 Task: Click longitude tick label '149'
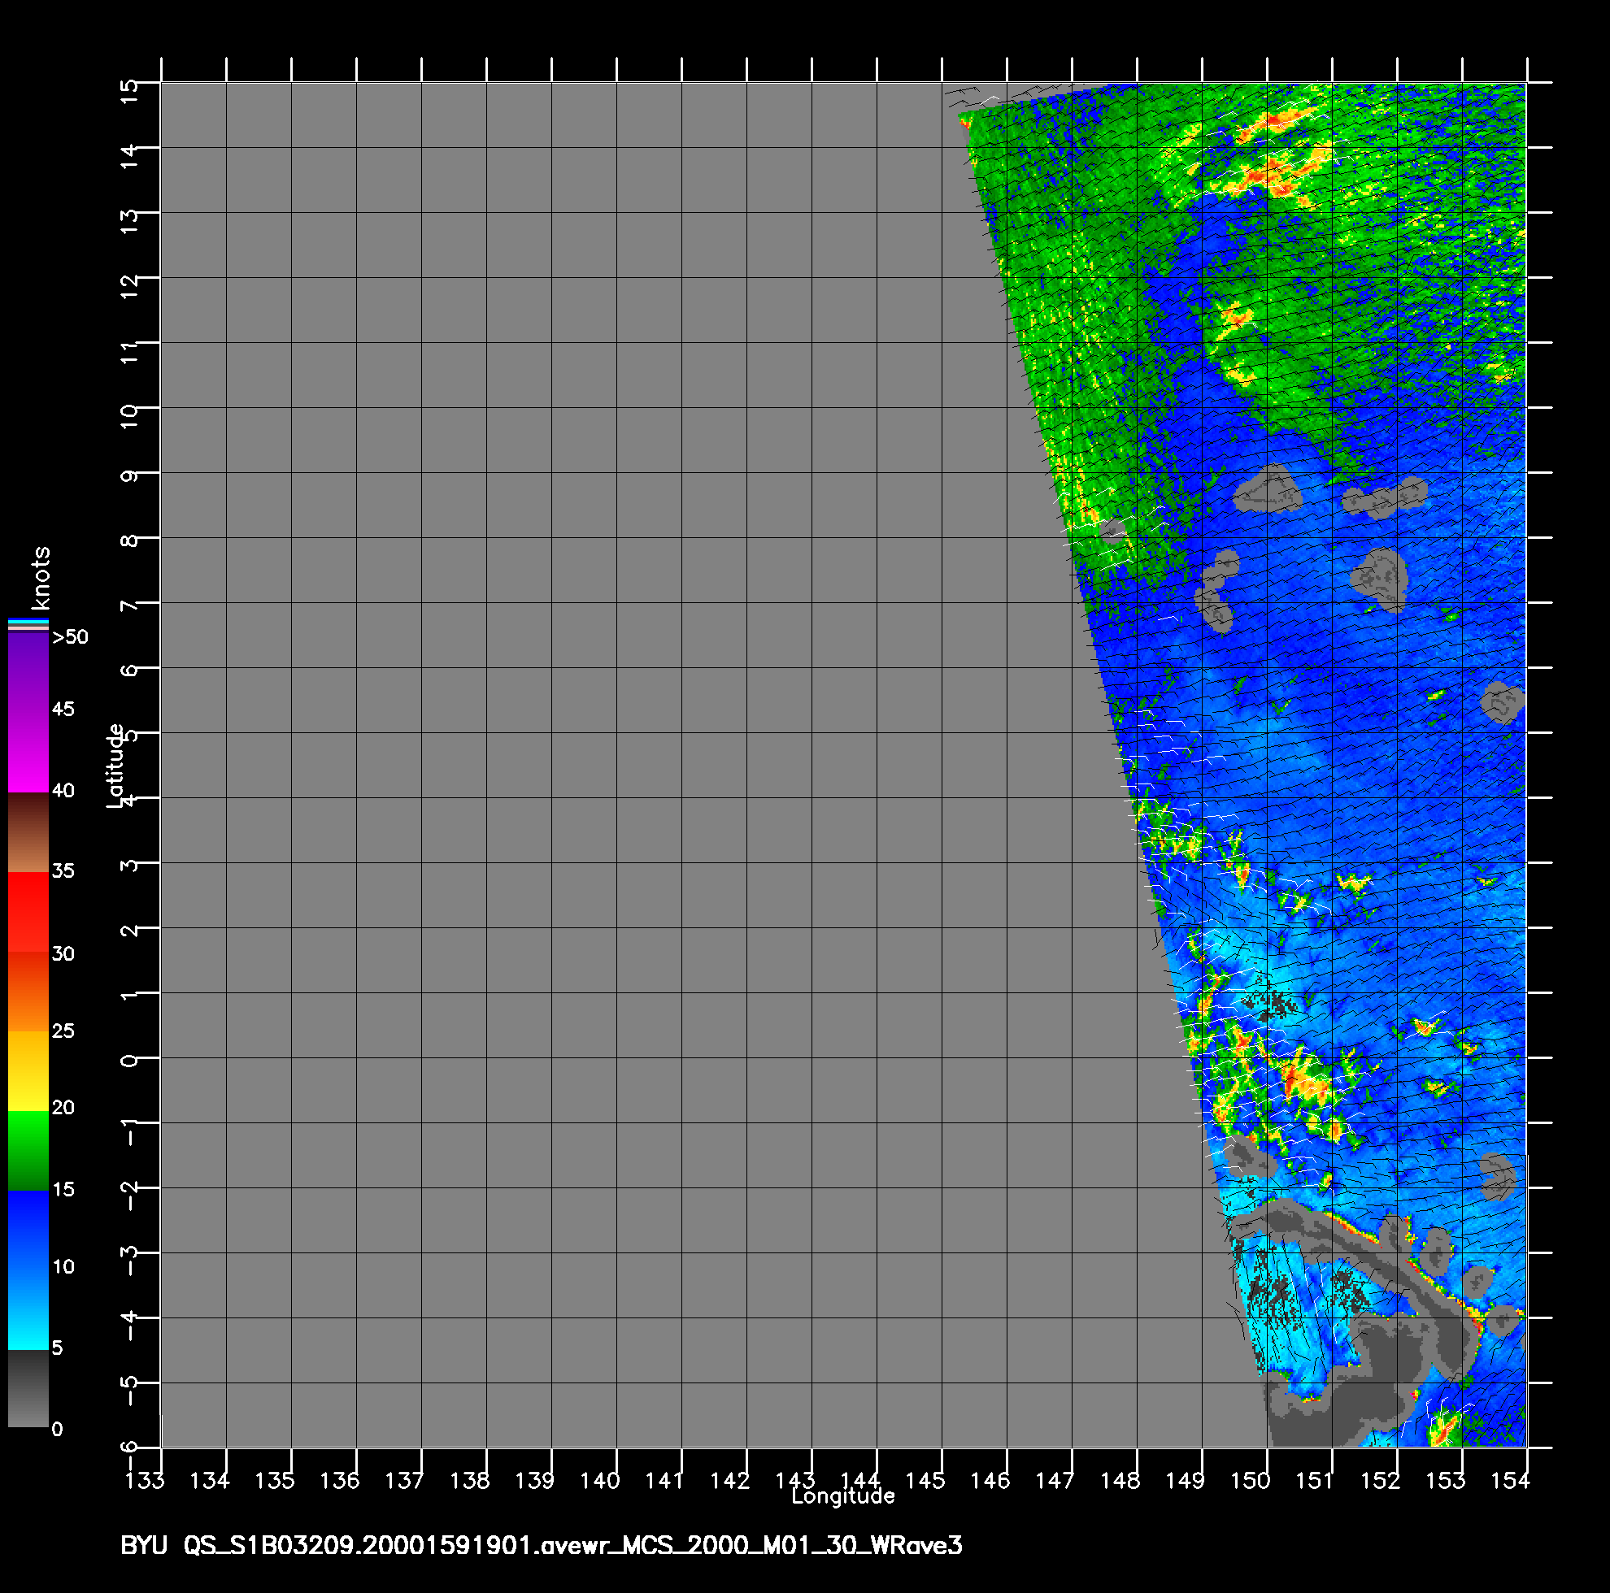tap(1184, 1481)
